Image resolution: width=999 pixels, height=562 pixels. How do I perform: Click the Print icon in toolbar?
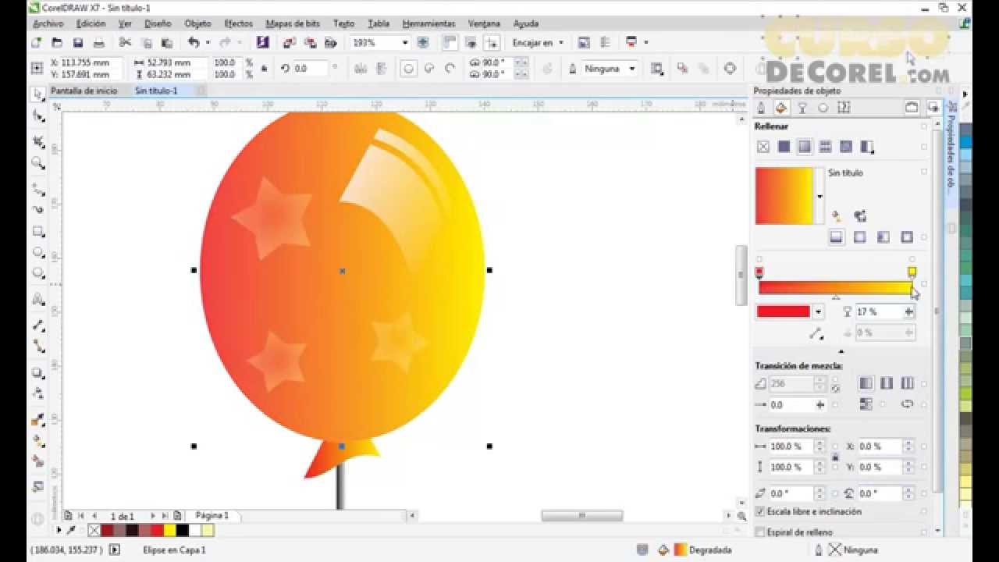(x=99, y=42)
